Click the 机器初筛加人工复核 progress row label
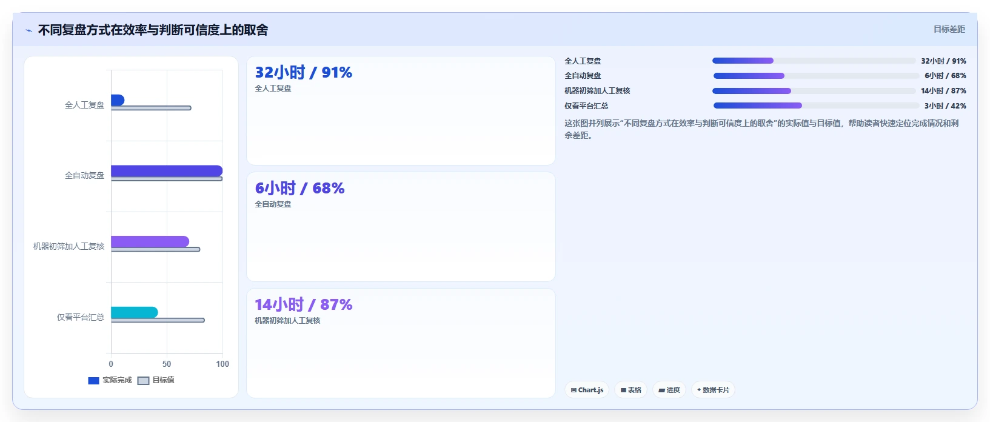The height and width of the screenshot is (422, 990). pyautogui.click(x=597, y=91)
